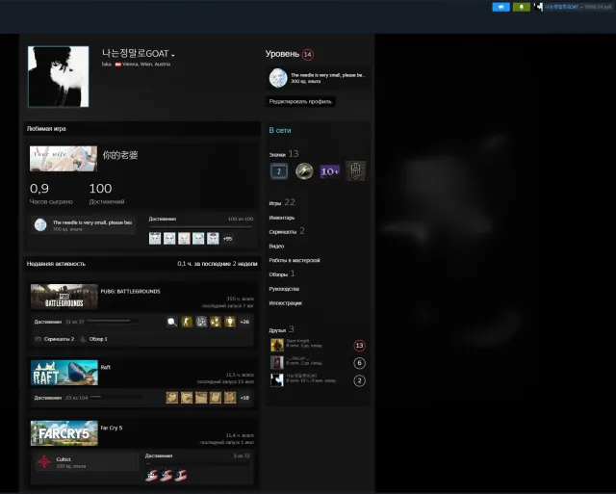Viewport: 616px width, 494px height.
Task: Open the Друзья 3 friends list
Action: point(281,329)
